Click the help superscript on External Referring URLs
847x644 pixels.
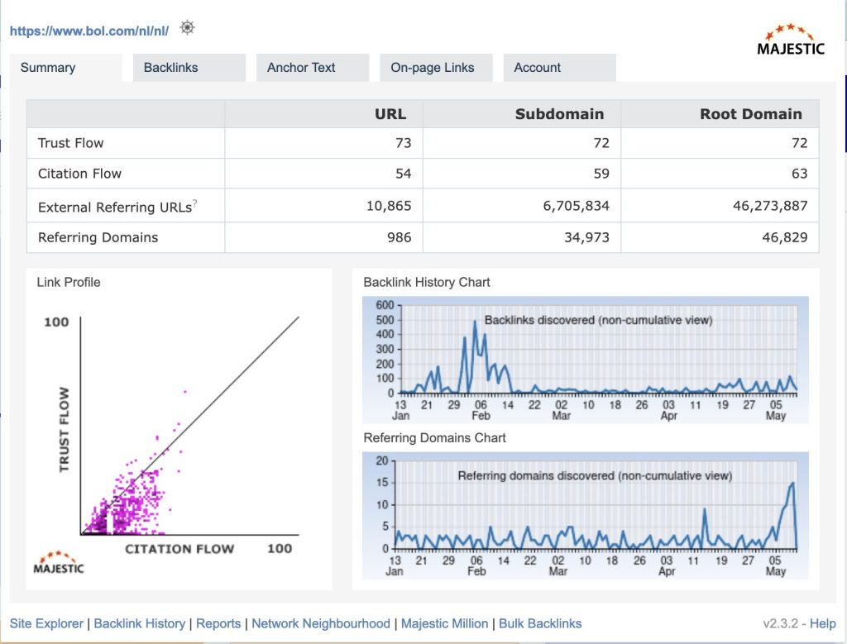195,203
